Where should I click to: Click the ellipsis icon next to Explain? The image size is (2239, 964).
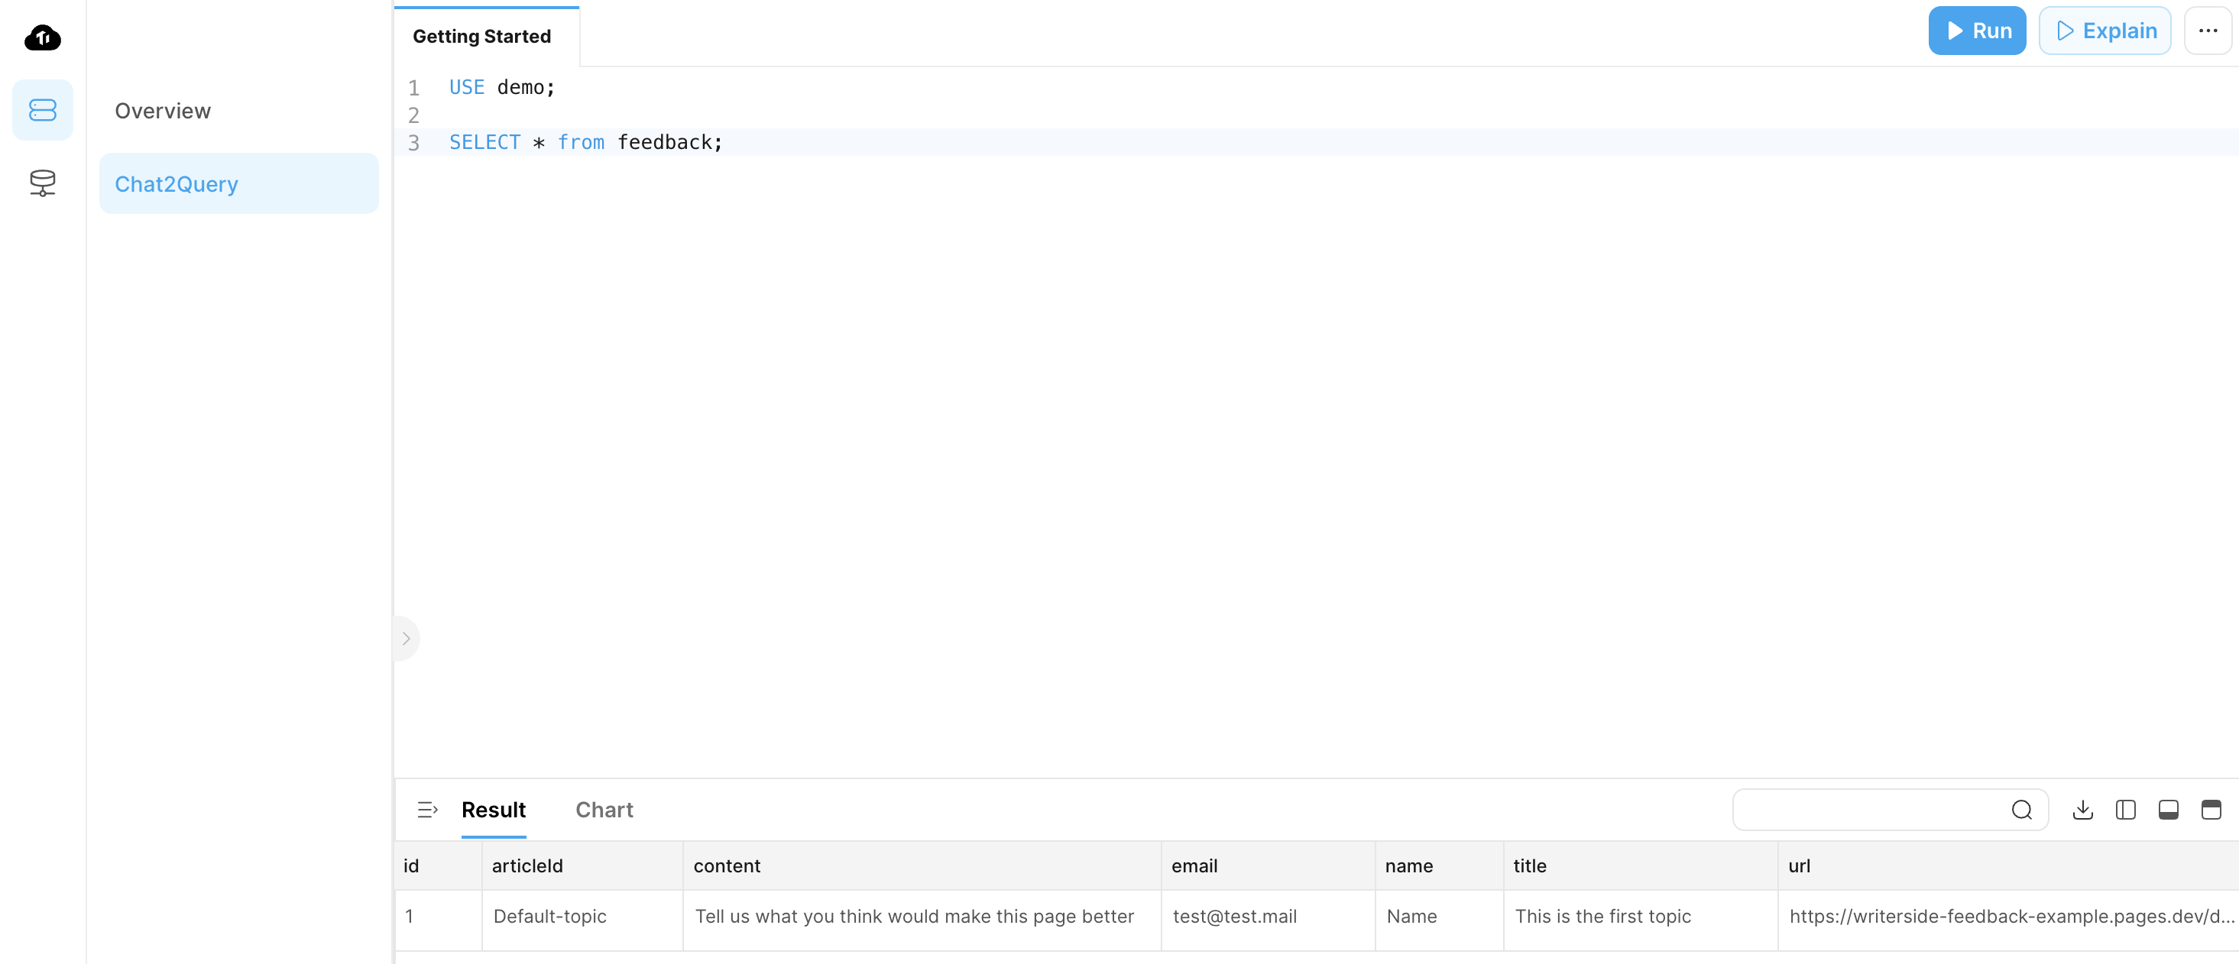pyautogui.click(x=2207, y=30)
